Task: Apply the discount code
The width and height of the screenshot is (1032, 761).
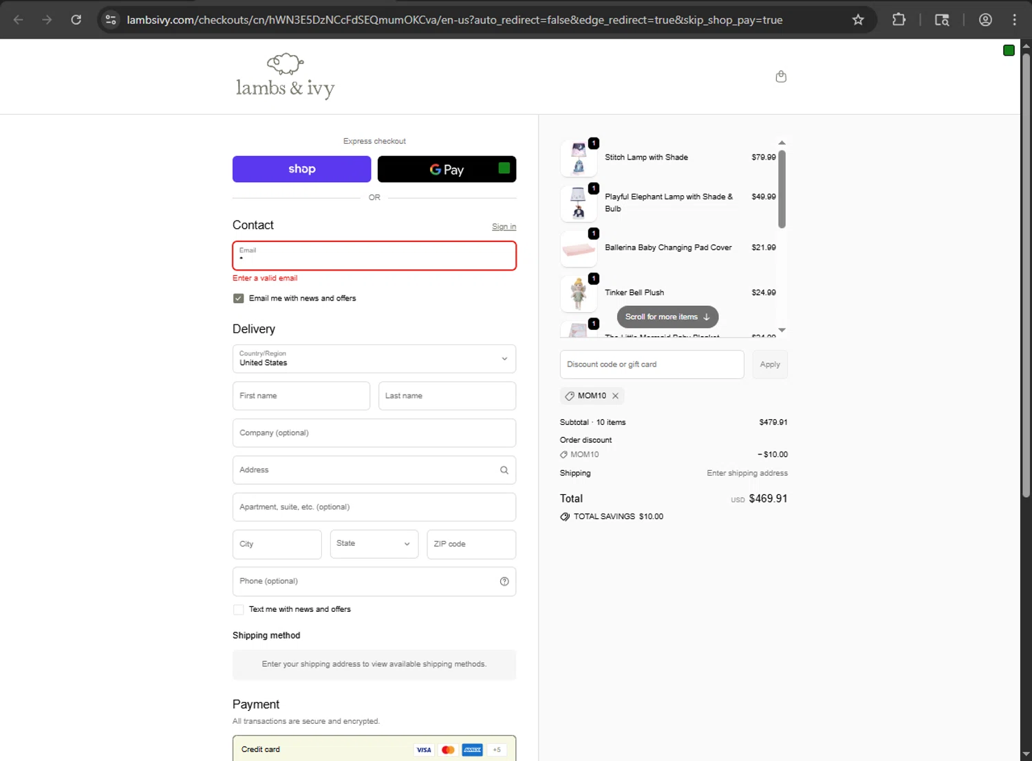Action: pyautogui.click(x=770, y=364)
